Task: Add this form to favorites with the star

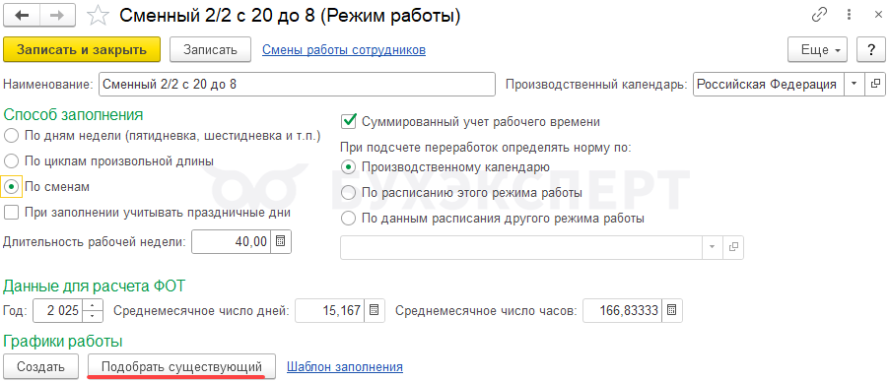Action: (99, 16)
